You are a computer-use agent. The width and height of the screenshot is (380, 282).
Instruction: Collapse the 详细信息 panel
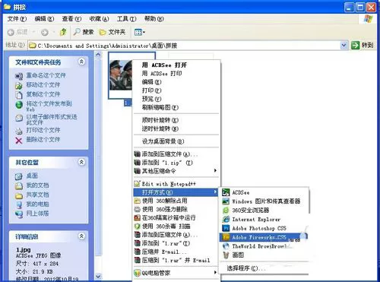click(x=81, y=236)
